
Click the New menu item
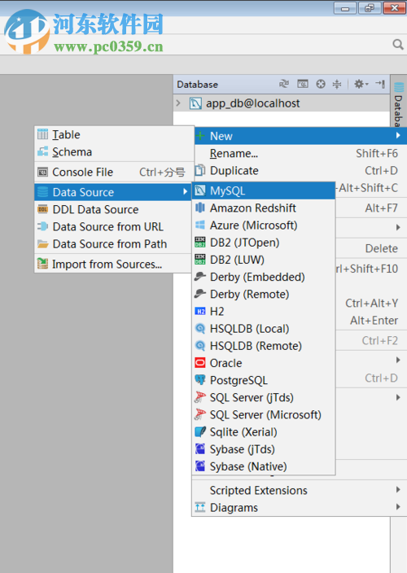tap(300, 136)
